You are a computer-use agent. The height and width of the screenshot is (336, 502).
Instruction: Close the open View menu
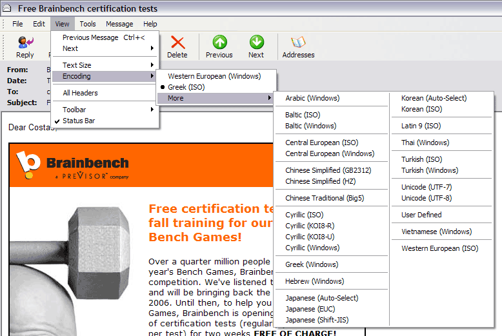[x=62, y=24]
